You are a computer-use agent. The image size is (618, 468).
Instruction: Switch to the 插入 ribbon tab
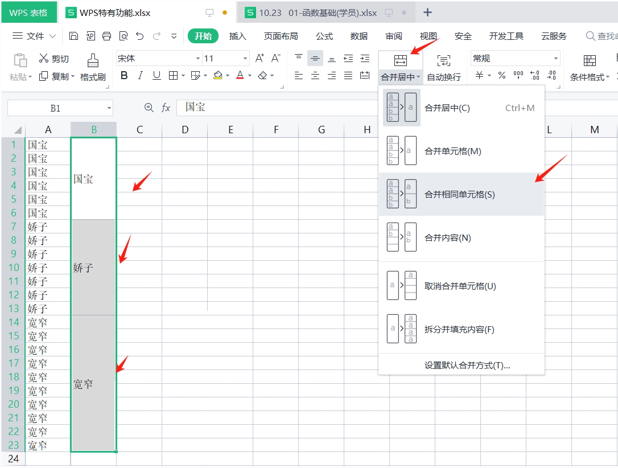click(238, 35)
